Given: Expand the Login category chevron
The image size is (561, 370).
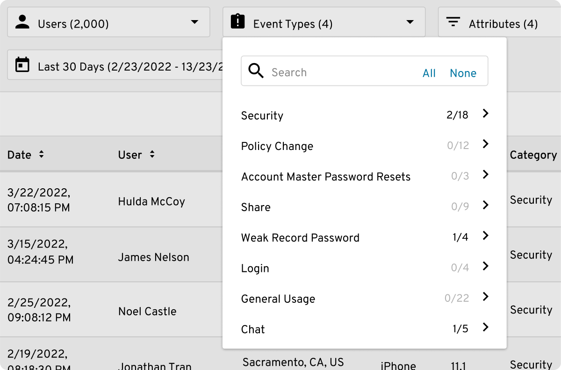Looking at the screenshot, I should [486, 266].
